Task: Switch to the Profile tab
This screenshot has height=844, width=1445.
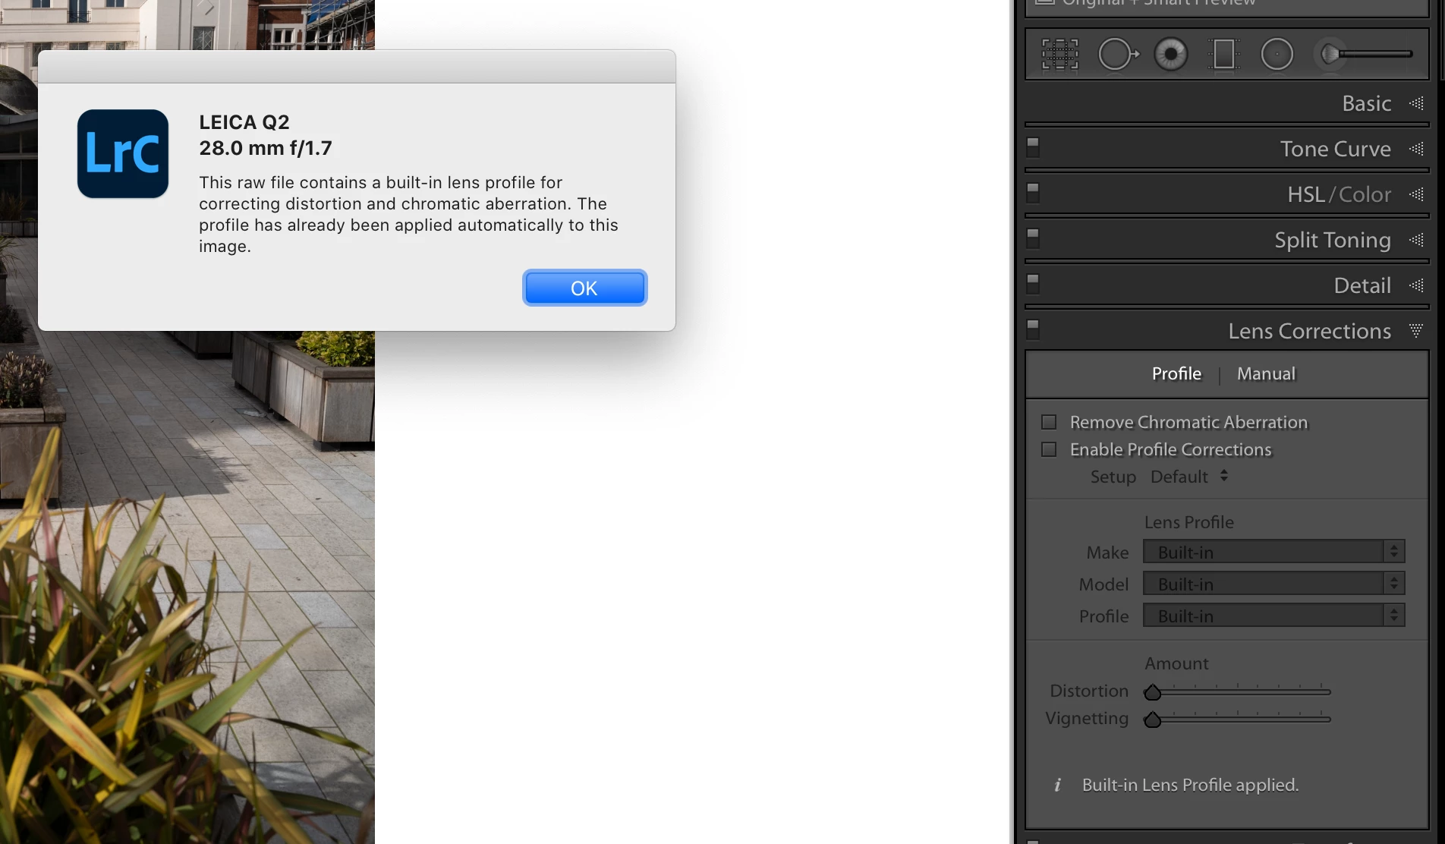Action: pos(1176,373)
